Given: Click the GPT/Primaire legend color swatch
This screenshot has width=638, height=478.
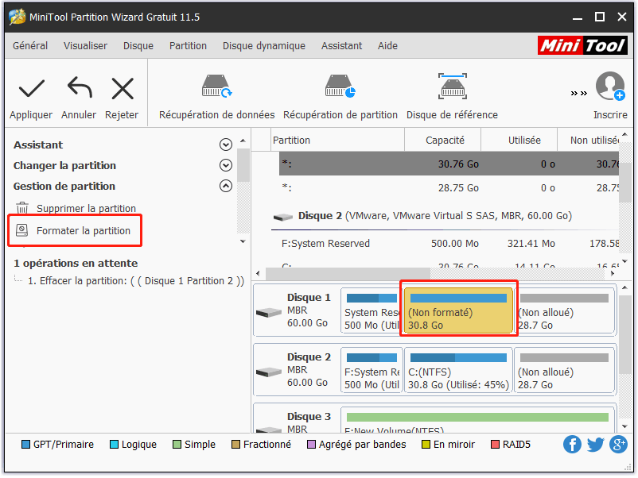Looking at the screenshot, I should point(25,445).
